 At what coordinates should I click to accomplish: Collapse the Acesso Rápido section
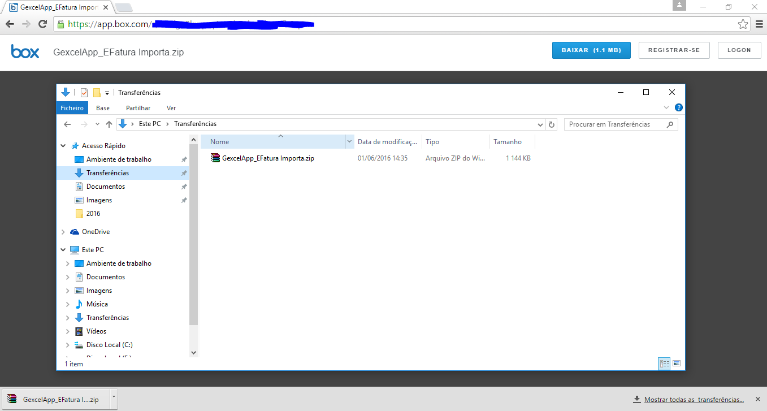tap(63, 146)
